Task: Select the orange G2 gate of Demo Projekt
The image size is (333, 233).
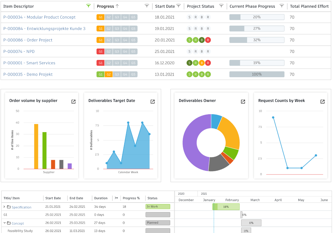Action: pyautogui.click(x=109, y=74)
